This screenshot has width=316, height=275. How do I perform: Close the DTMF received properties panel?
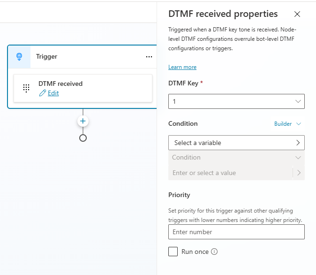[x=297, y=14]
